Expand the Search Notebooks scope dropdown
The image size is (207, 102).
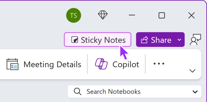pos(195,92)
